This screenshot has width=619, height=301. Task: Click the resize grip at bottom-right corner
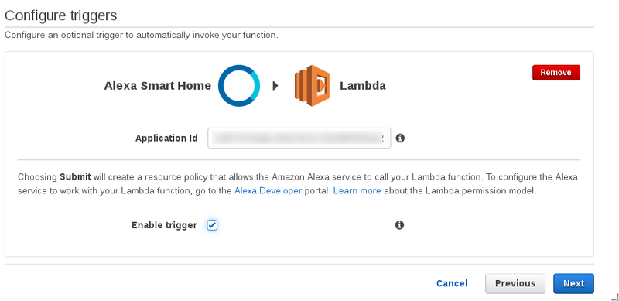click(614, 297)
